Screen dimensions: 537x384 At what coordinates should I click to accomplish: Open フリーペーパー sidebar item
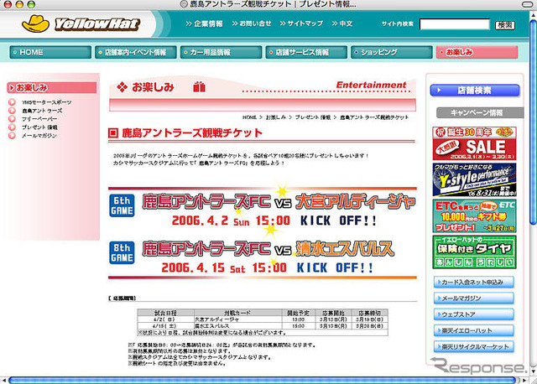(39, 119)
